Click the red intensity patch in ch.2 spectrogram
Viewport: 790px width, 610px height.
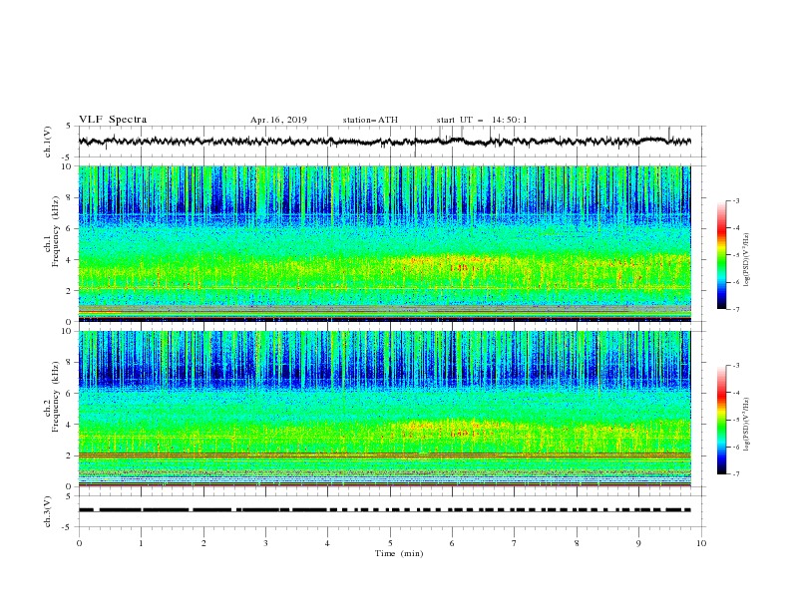click(x=464, y=433)
